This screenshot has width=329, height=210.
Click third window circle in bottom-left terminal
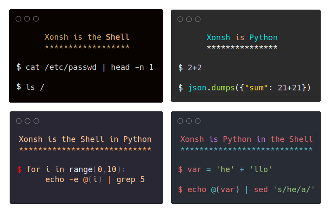coord(36,121)
